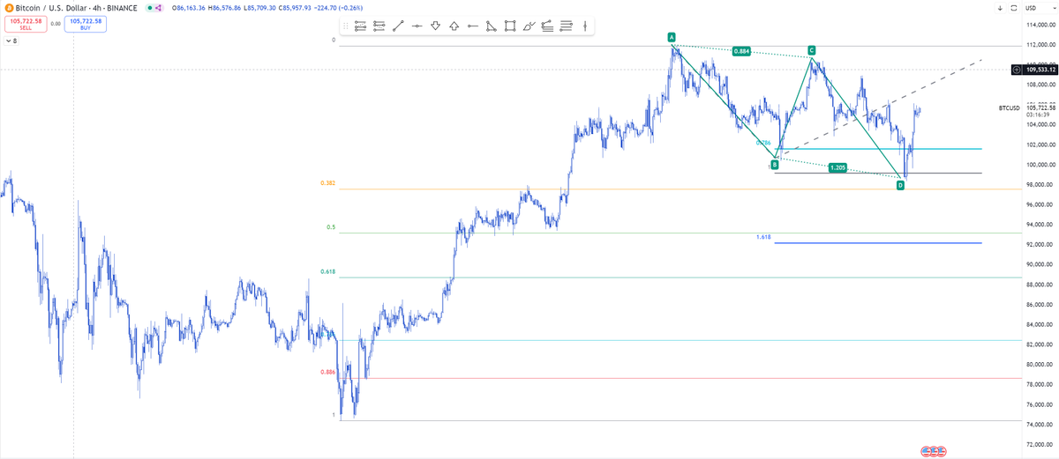The height and width of the screenshot is (459, 1059).
Task: Click the purple data source icon
Action: (x=159, y=8)
